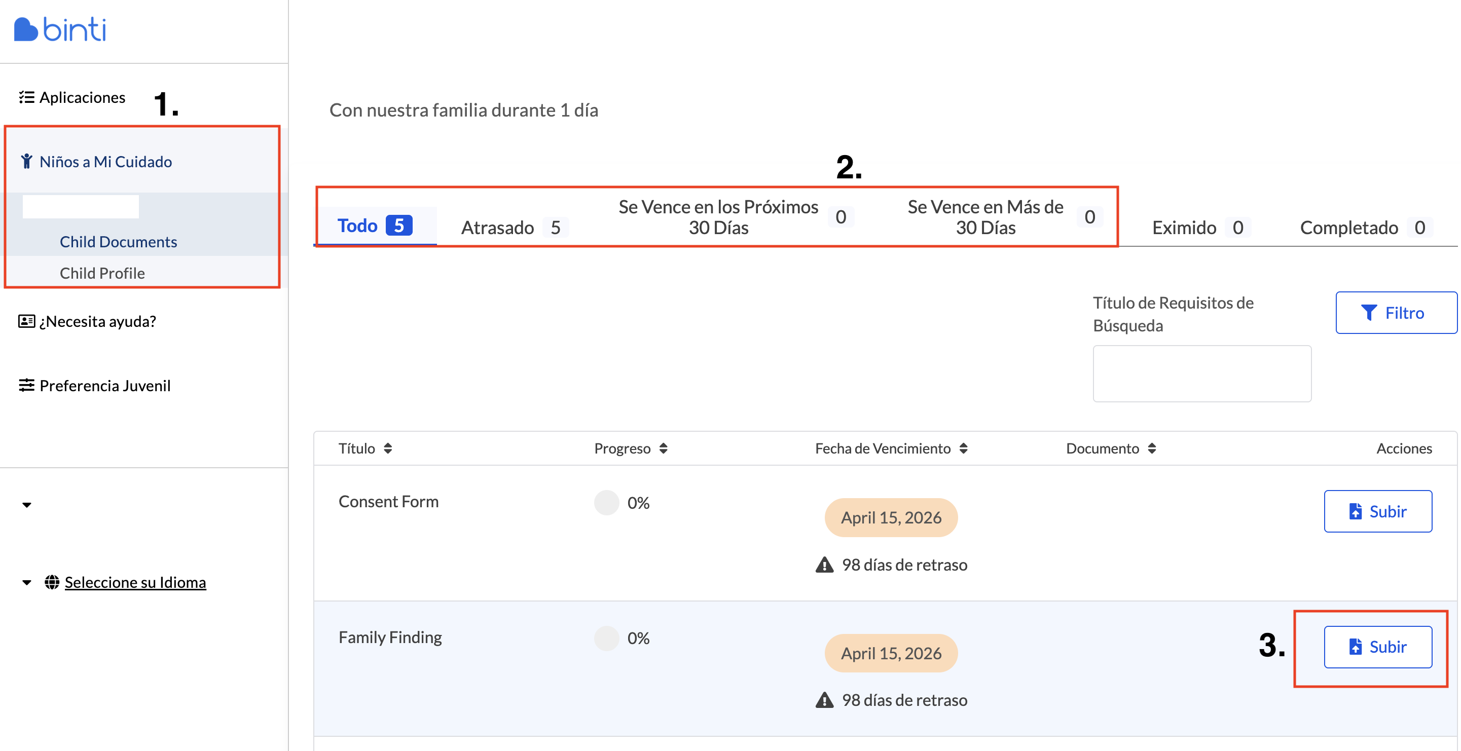Click upload file icon in Consent Form row
The height and width of the screenshot is (751, 1461).
(x=1355, y=511)
